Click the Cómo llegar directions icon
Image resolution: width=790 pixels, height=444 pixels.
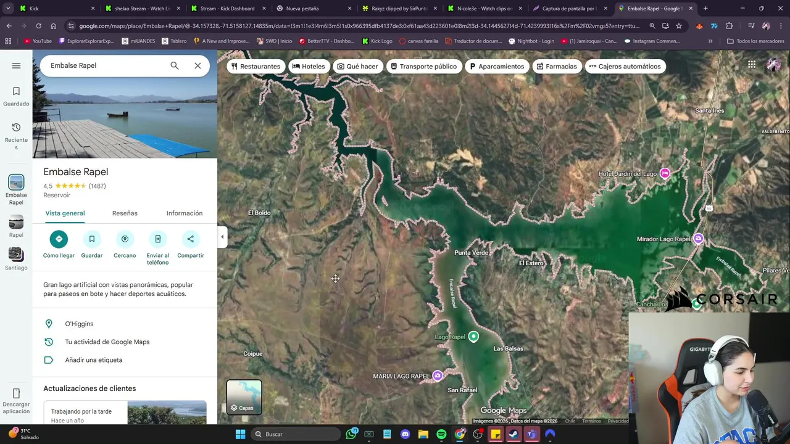click(59, 239)
